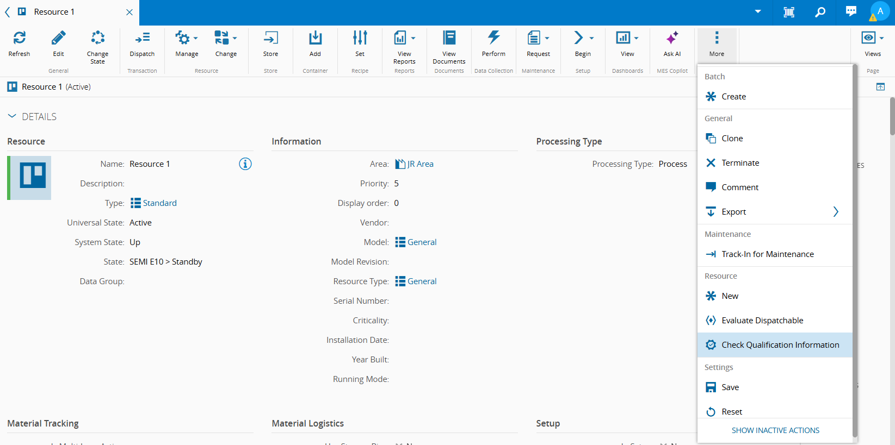Select Clone in the More menu
Viewport: 895px width, 445px height.
[x=732, y=139]
